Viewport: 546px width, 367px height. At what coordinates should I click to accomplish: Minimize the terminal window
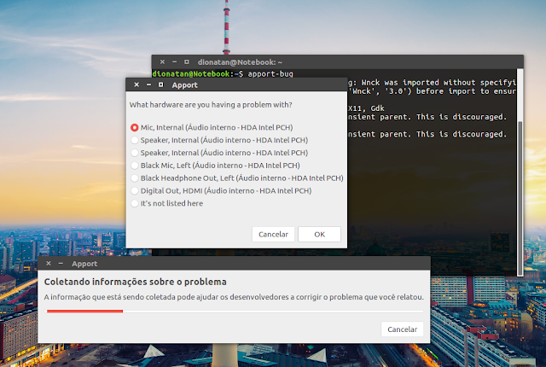pyautogui.click(x=174, y=62)
